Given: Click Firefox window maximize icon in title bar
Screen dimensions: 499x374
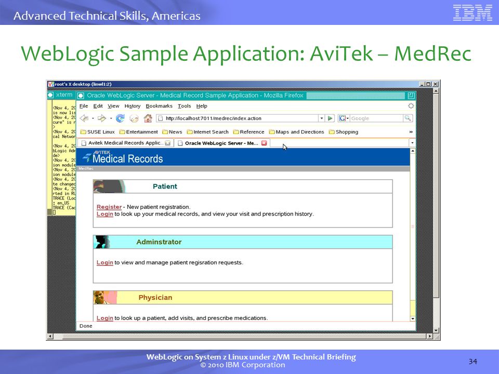Looking at the screenshot, I should tap(411, 95).
